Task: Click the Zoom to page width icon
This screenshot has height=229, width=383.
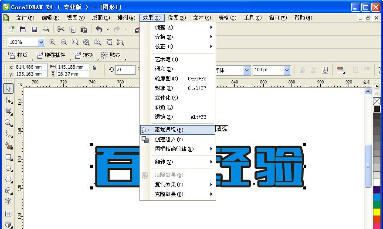Action: (x=109, y=43)
